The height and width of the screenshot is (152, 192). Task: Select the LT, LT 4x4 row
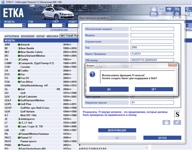pos(41,123)
